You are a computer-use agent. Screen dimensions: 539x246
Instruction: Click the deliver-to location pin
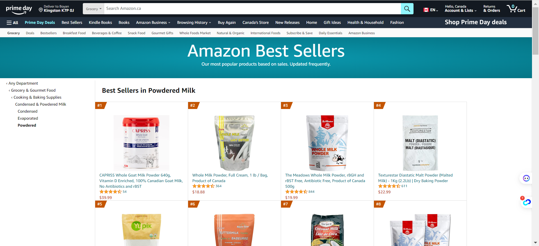pyautogui.click(x=41, y=10)
